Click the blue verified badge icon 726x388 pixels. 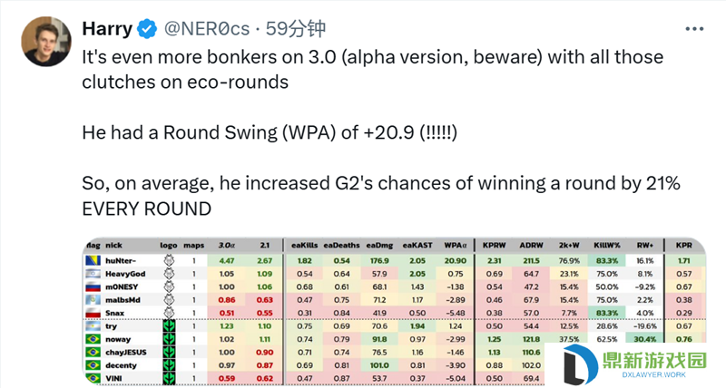pyautogui.click(x=148, y=29)
